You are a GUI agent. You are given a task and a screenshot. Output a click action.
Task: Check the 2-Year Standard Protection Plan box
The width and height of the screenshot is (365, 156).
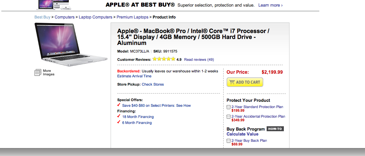229,107
